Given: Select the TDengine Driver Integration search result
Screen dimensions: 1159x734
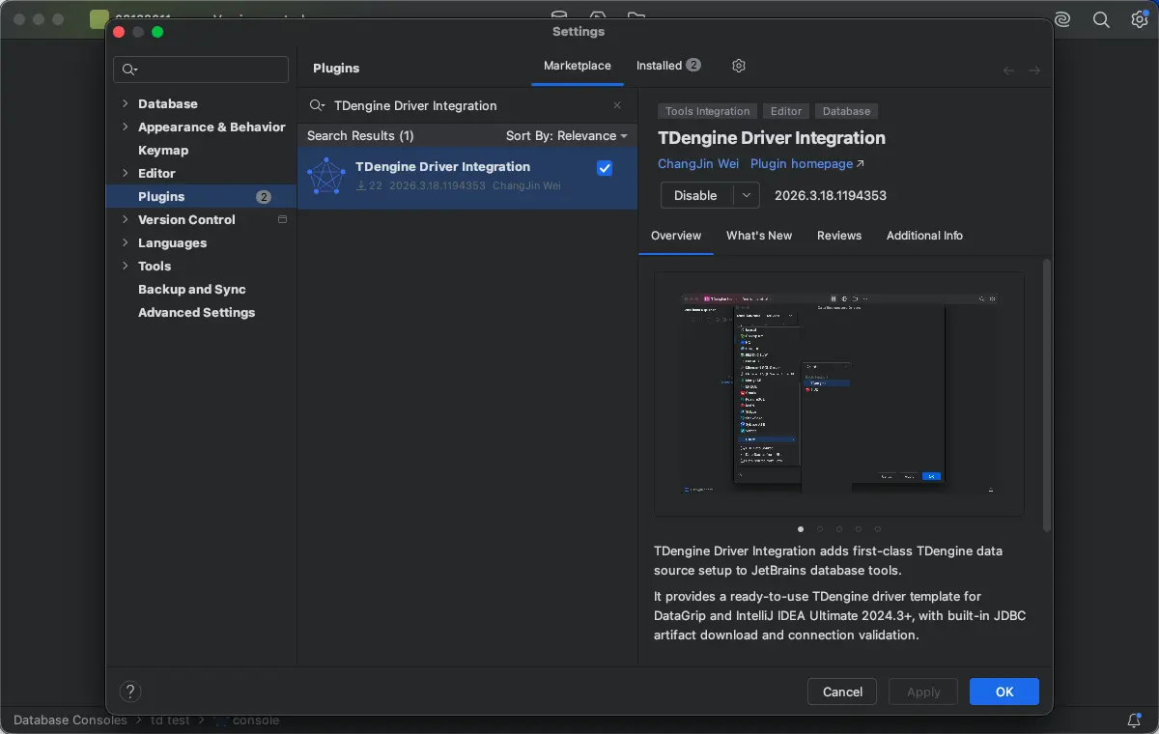Looking at the screenshot, I should click(x=467, y=176).
